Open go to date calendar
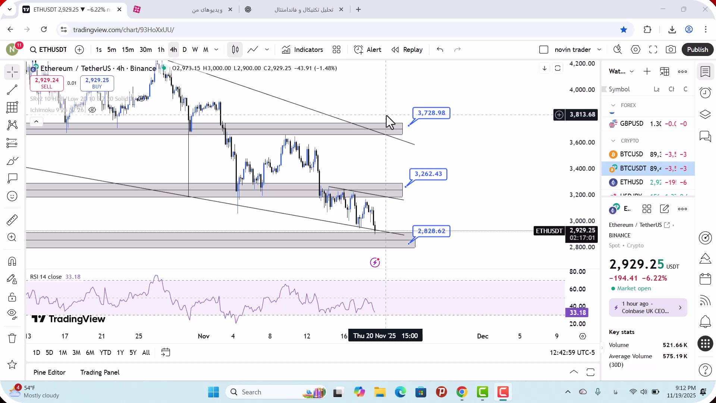716x403 pixels. (x=166, y=353)
